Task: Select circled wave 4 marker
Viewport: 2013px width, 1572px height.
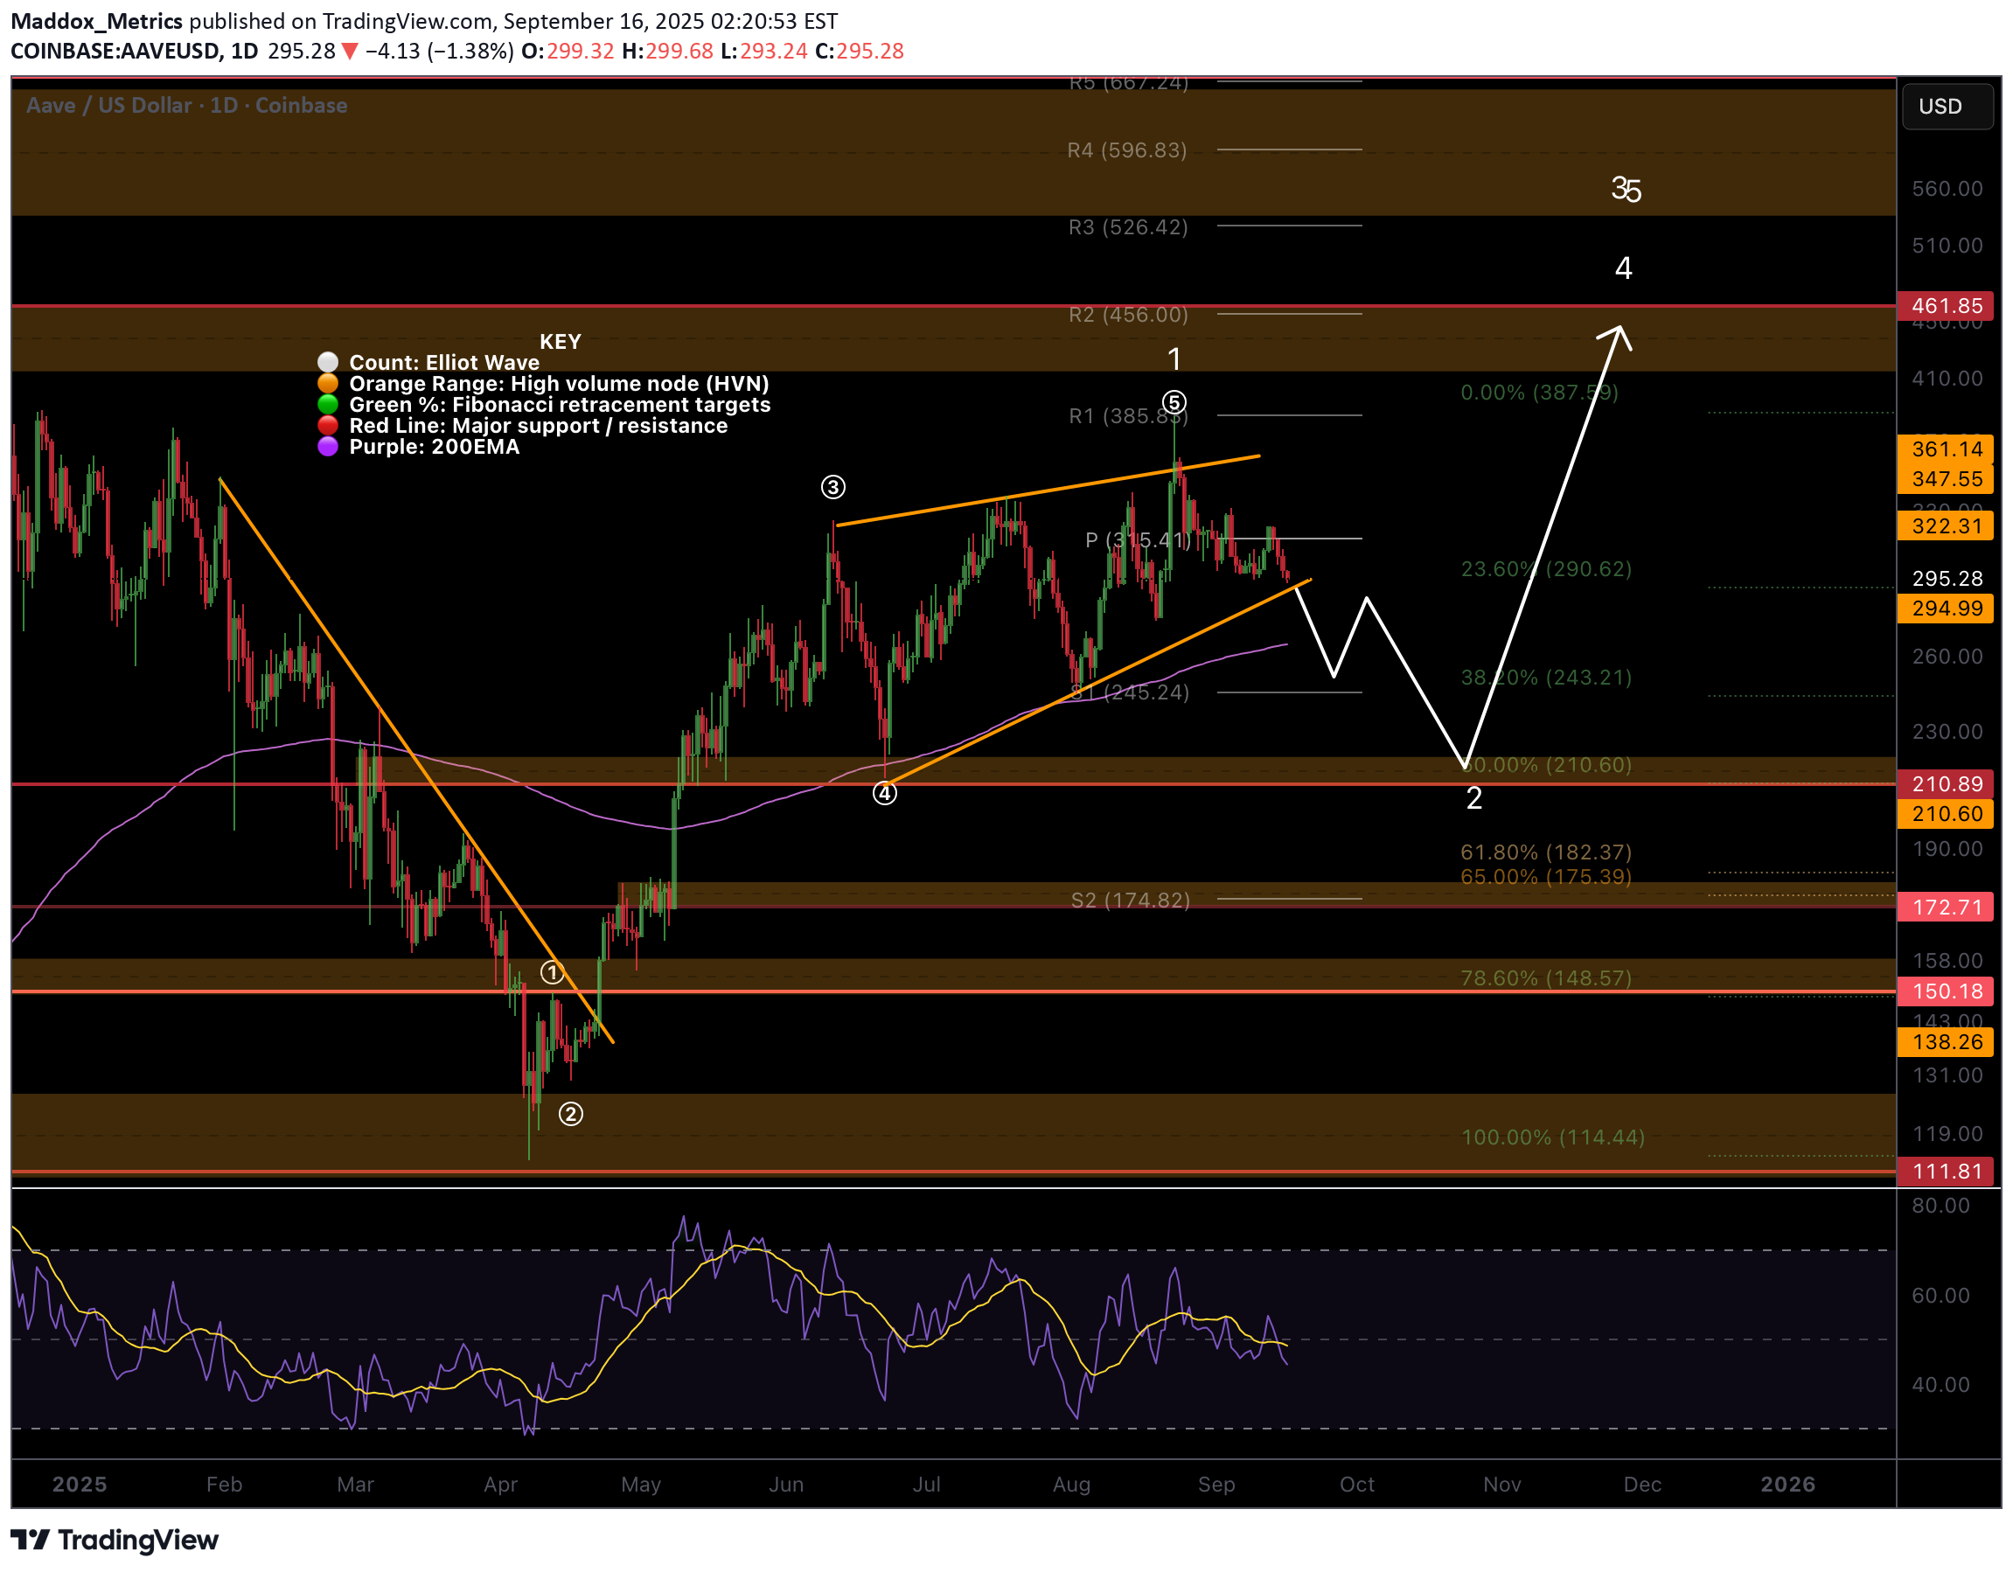Action: [x=885, y=793]
